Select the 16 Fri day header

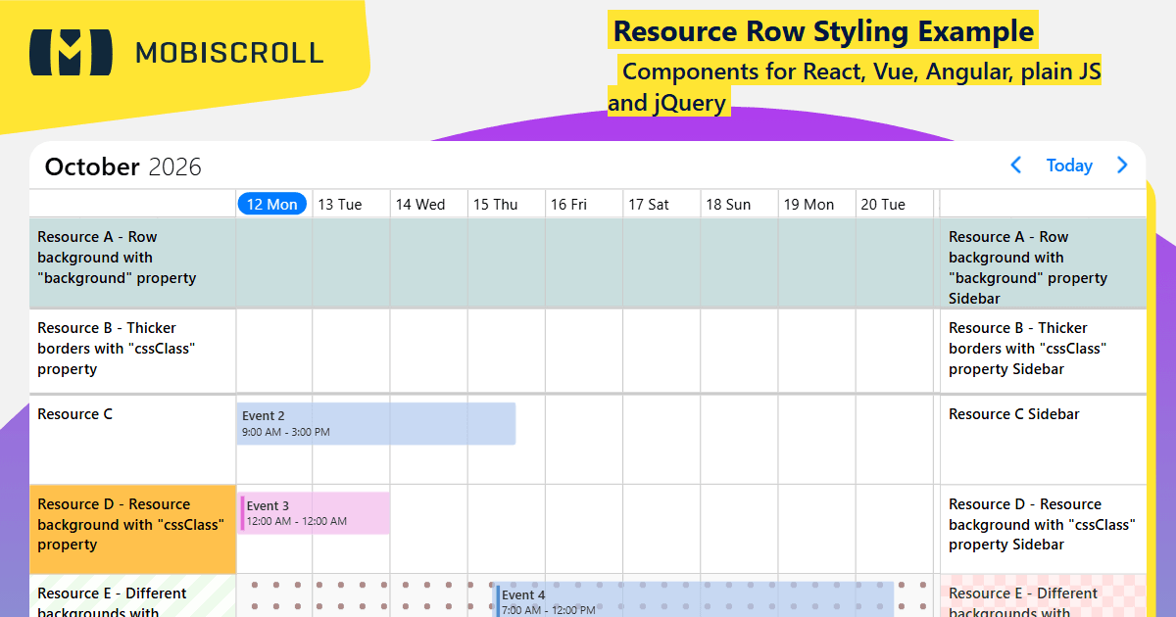coord(569,204)
